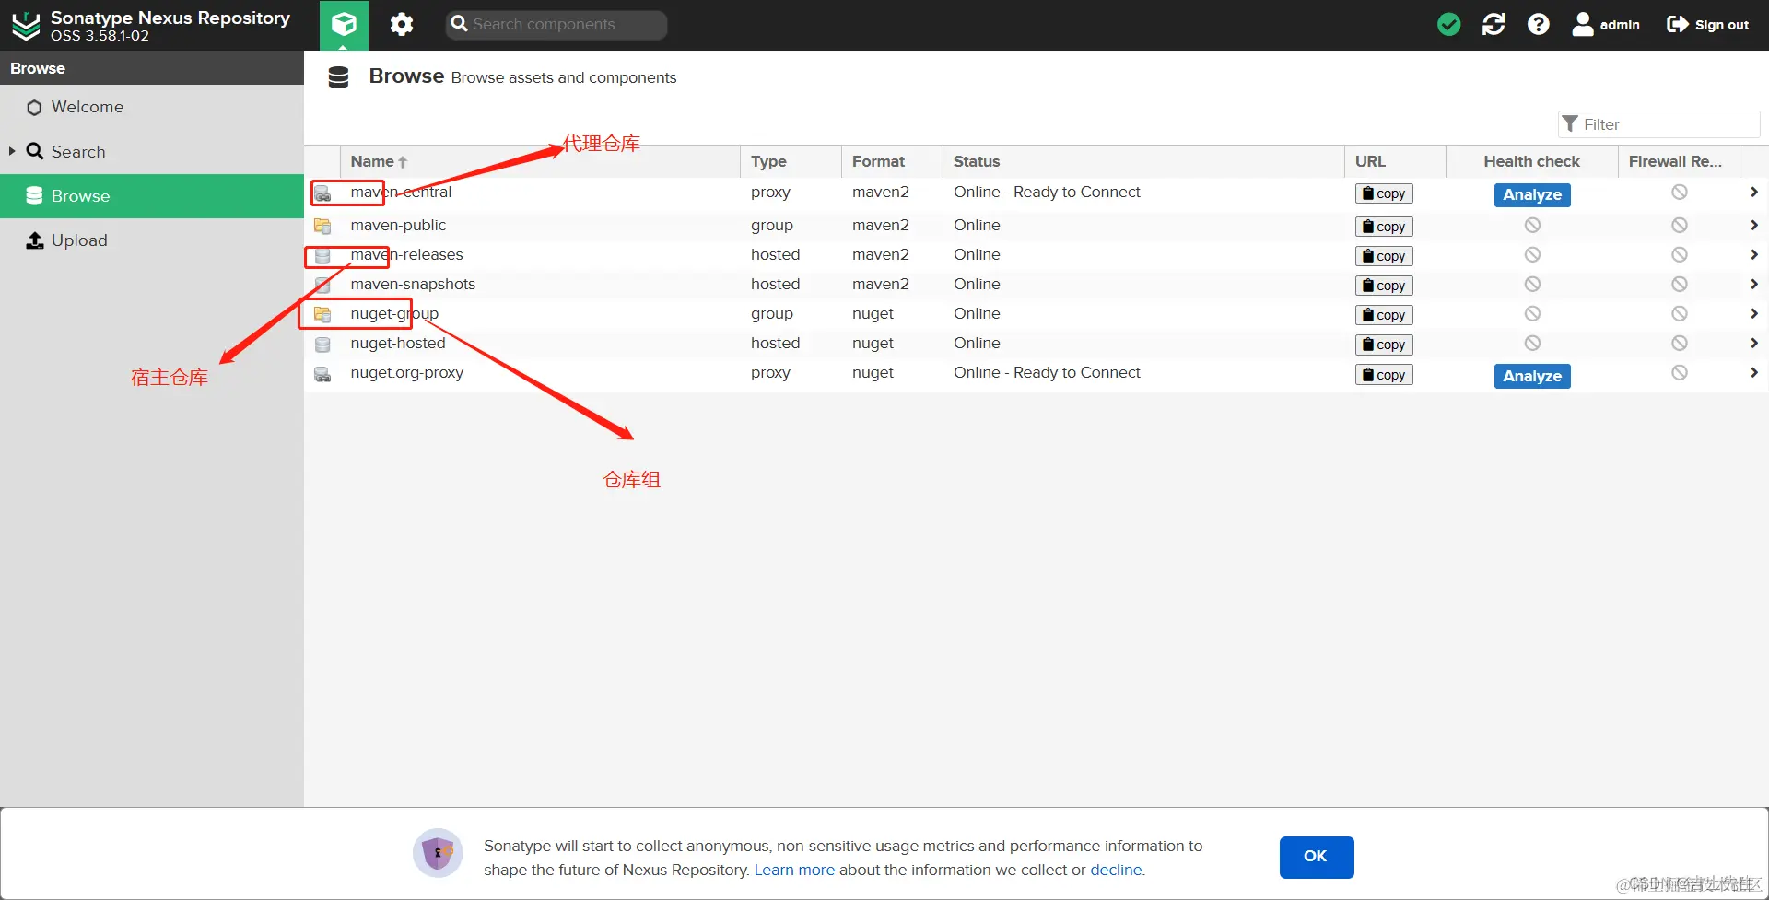The height and width of the screenshot is (900, 1769).
Task: Click firewall report icon for nuget-group
Action: (1680, 313)
